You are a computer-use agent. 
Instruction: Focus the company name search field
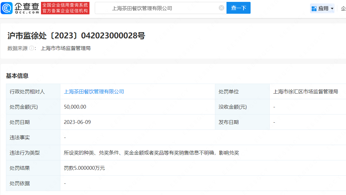(x=156, y=8)
